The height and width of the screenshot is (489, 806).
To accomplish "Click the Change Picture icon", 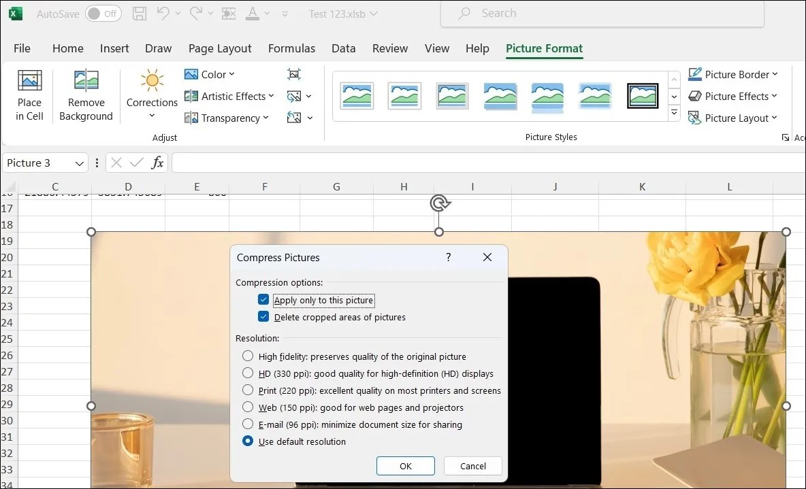I will tap(293, 96).
